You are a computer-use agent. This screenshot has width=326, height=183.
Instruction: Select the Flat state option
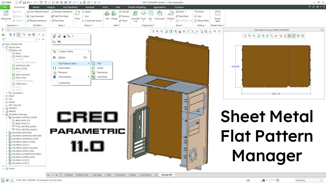click(102, 64)
